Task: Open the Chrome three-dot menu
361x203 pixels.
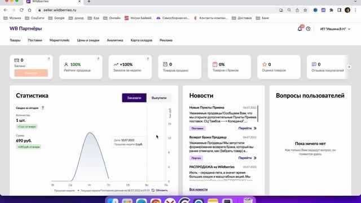Action: pyautogui.click(x=355, y=10)
